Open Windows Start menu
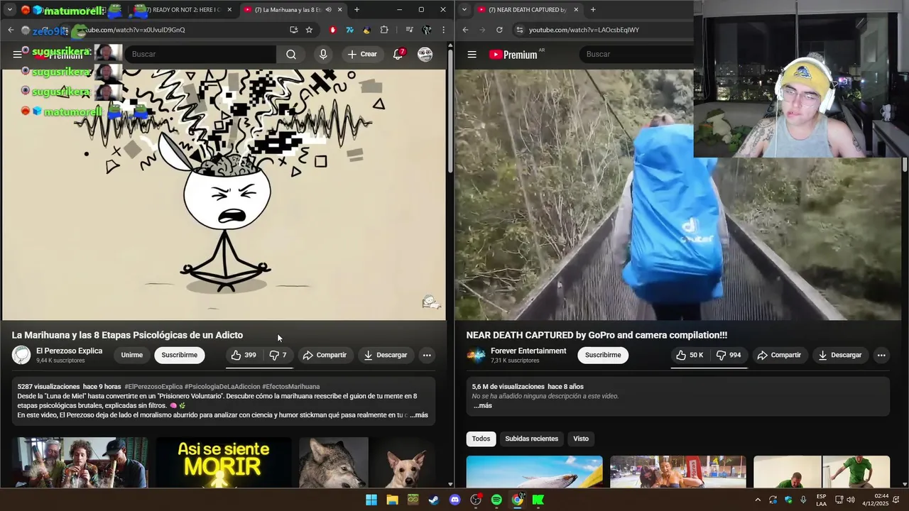Image resolution: width=909 pixels, height=511 pixels. pos(371,500)
